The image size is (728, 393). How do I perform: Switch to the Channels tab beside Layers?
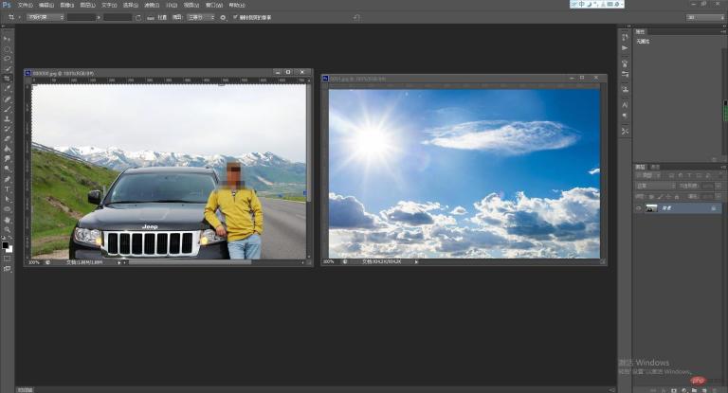click(655, 167)
